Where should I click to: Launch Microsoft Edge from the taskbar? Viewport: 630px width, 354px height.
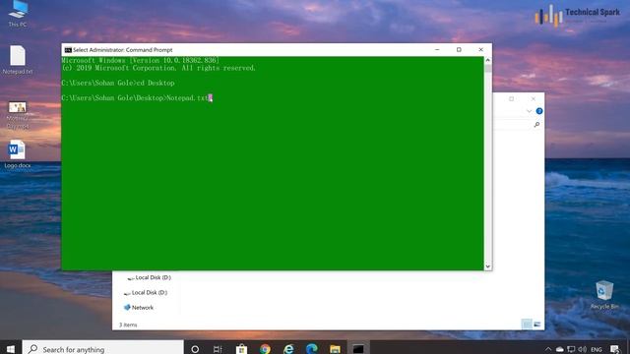(x=311, y=349)
